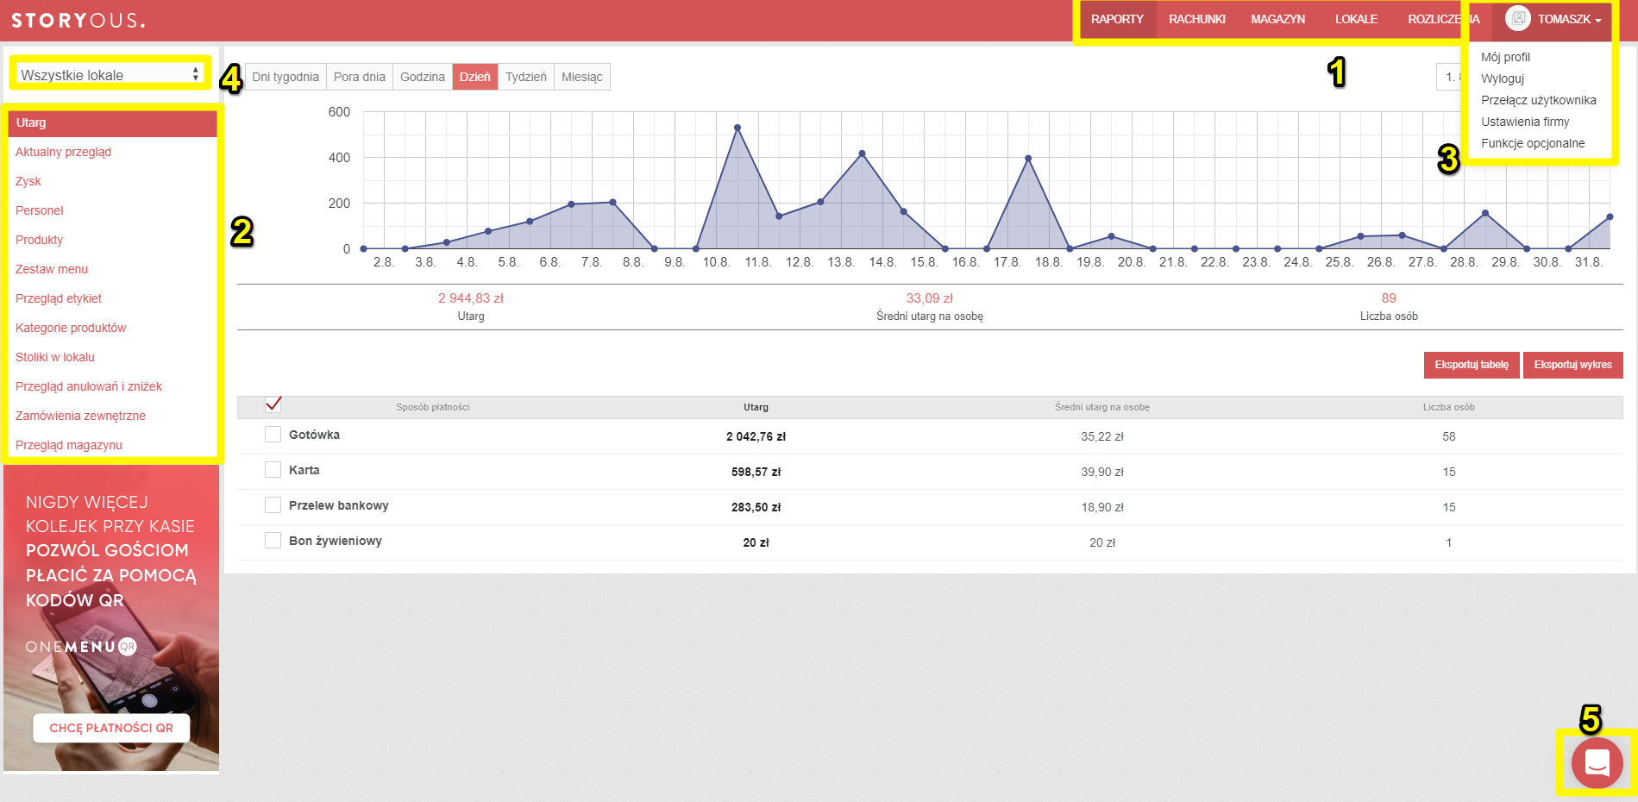The image size is (1638, 802).
Task: Click Eksportuj wykres button
Action: pyautogui.click(x=1573, y=365)
